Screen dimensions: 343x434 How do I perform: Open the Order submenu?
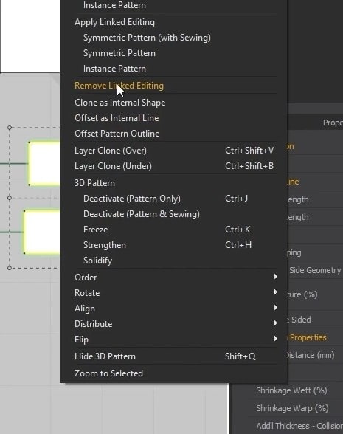click(x=176, y=278)
